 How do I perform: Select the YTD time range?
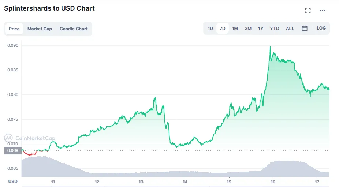coord(274,28)
